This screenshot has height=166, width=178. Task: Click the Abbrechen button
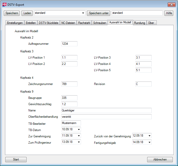point(160,159)
